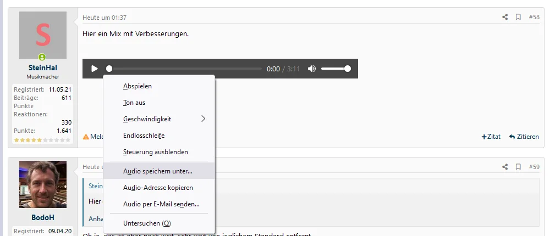Click the post #58 timestamp Heute um 01:37

pos(105,17)
